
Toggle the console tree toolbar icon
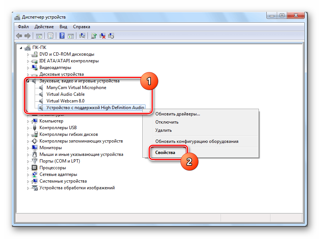[39, 36]
